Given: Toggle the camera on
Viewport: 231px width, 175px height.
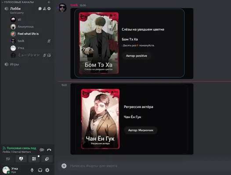Looking at the screenshot, I should point(8,159).
